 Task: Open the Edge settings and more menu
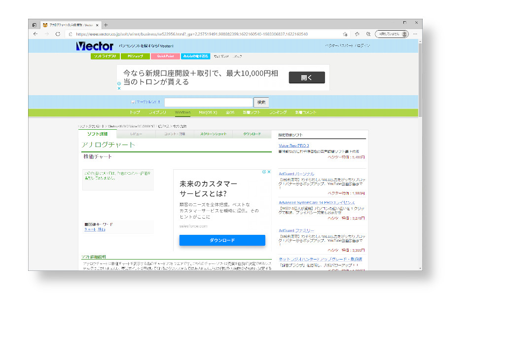[415, 34]
